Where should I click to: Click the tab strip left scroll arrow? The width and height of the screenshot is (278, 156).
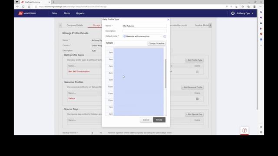(60, 25)
